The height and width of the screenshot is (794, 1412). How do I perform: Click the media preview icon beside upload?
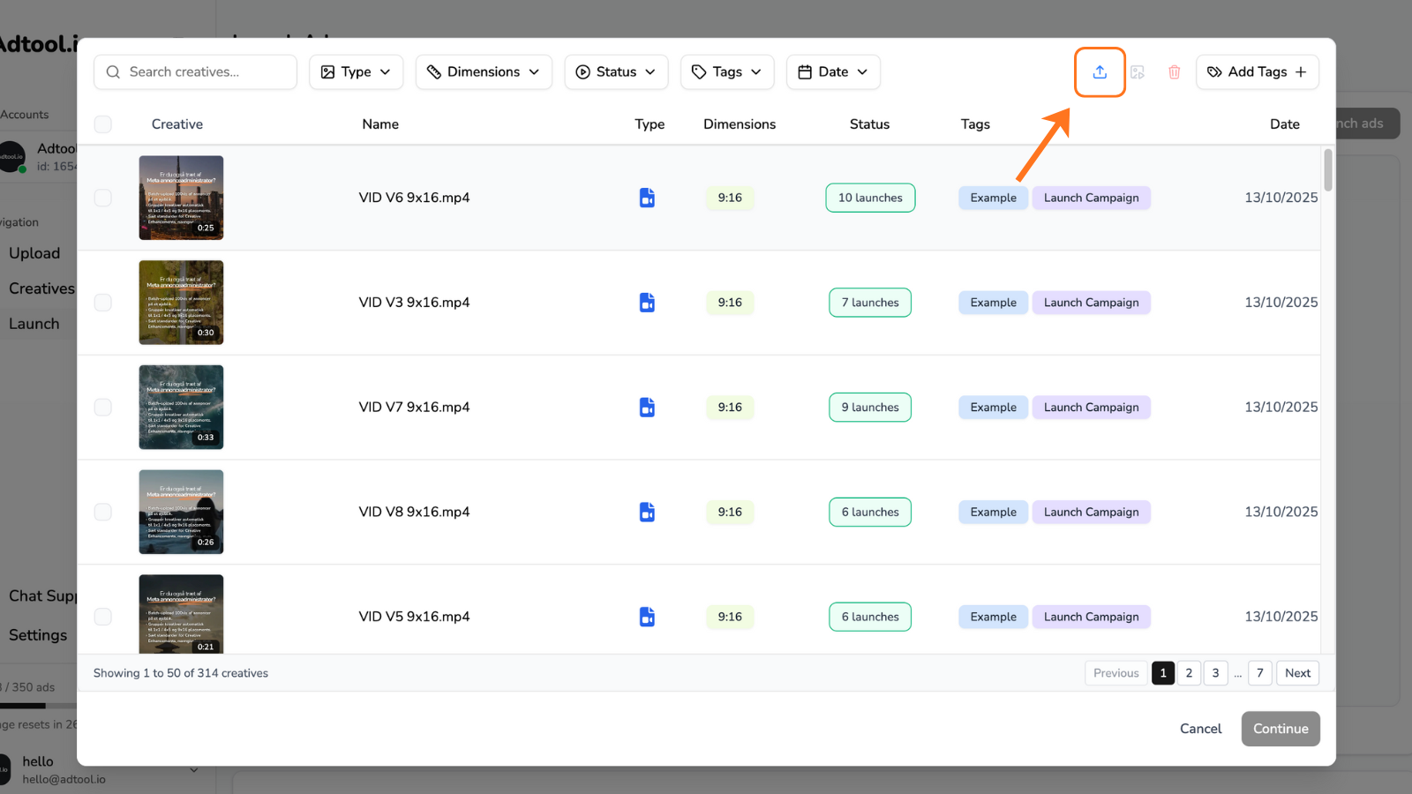tap(1137, 71)
